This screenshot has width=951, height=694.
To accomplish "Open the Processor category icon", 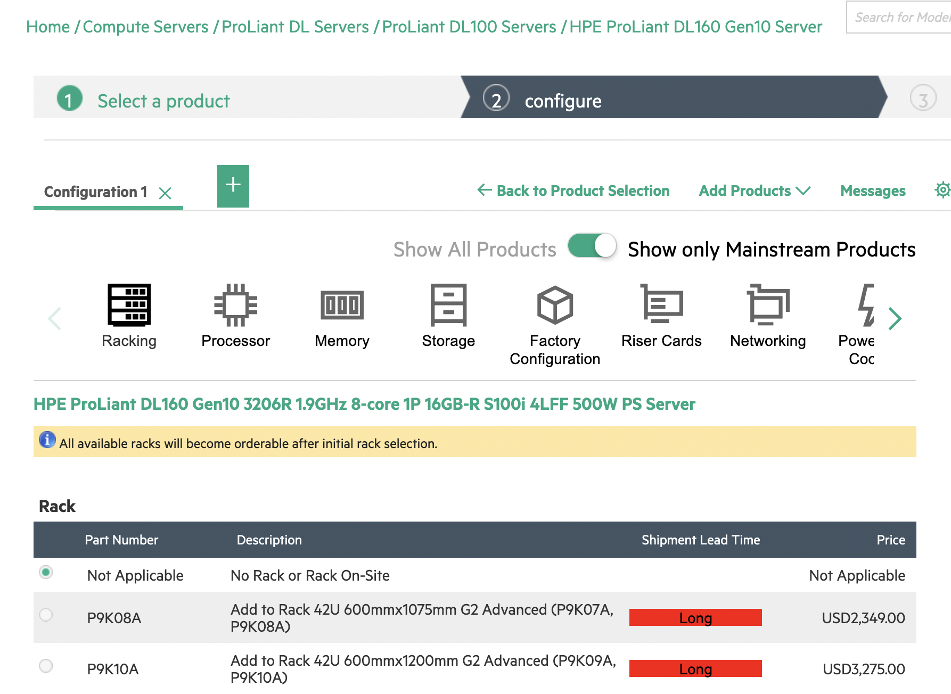I will [235, 305].
